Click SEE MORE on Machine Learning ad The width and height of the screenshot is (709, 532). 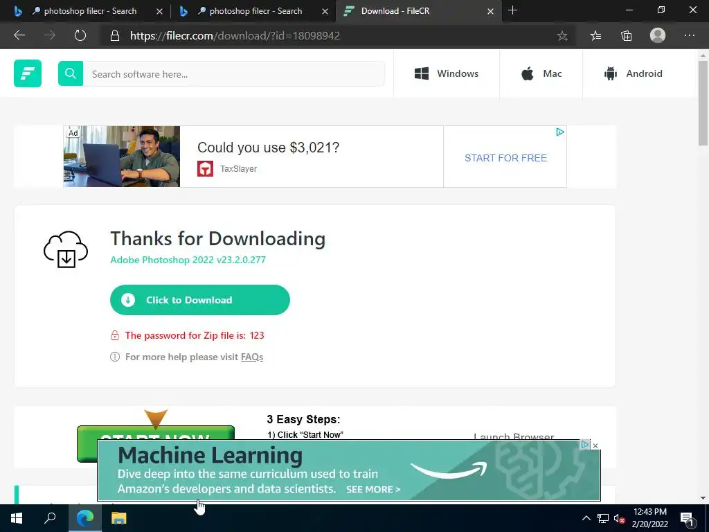(373, 490)
